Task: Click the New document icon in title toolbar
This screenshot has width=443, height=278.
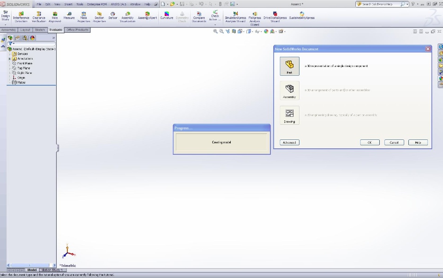Action: 163,4
